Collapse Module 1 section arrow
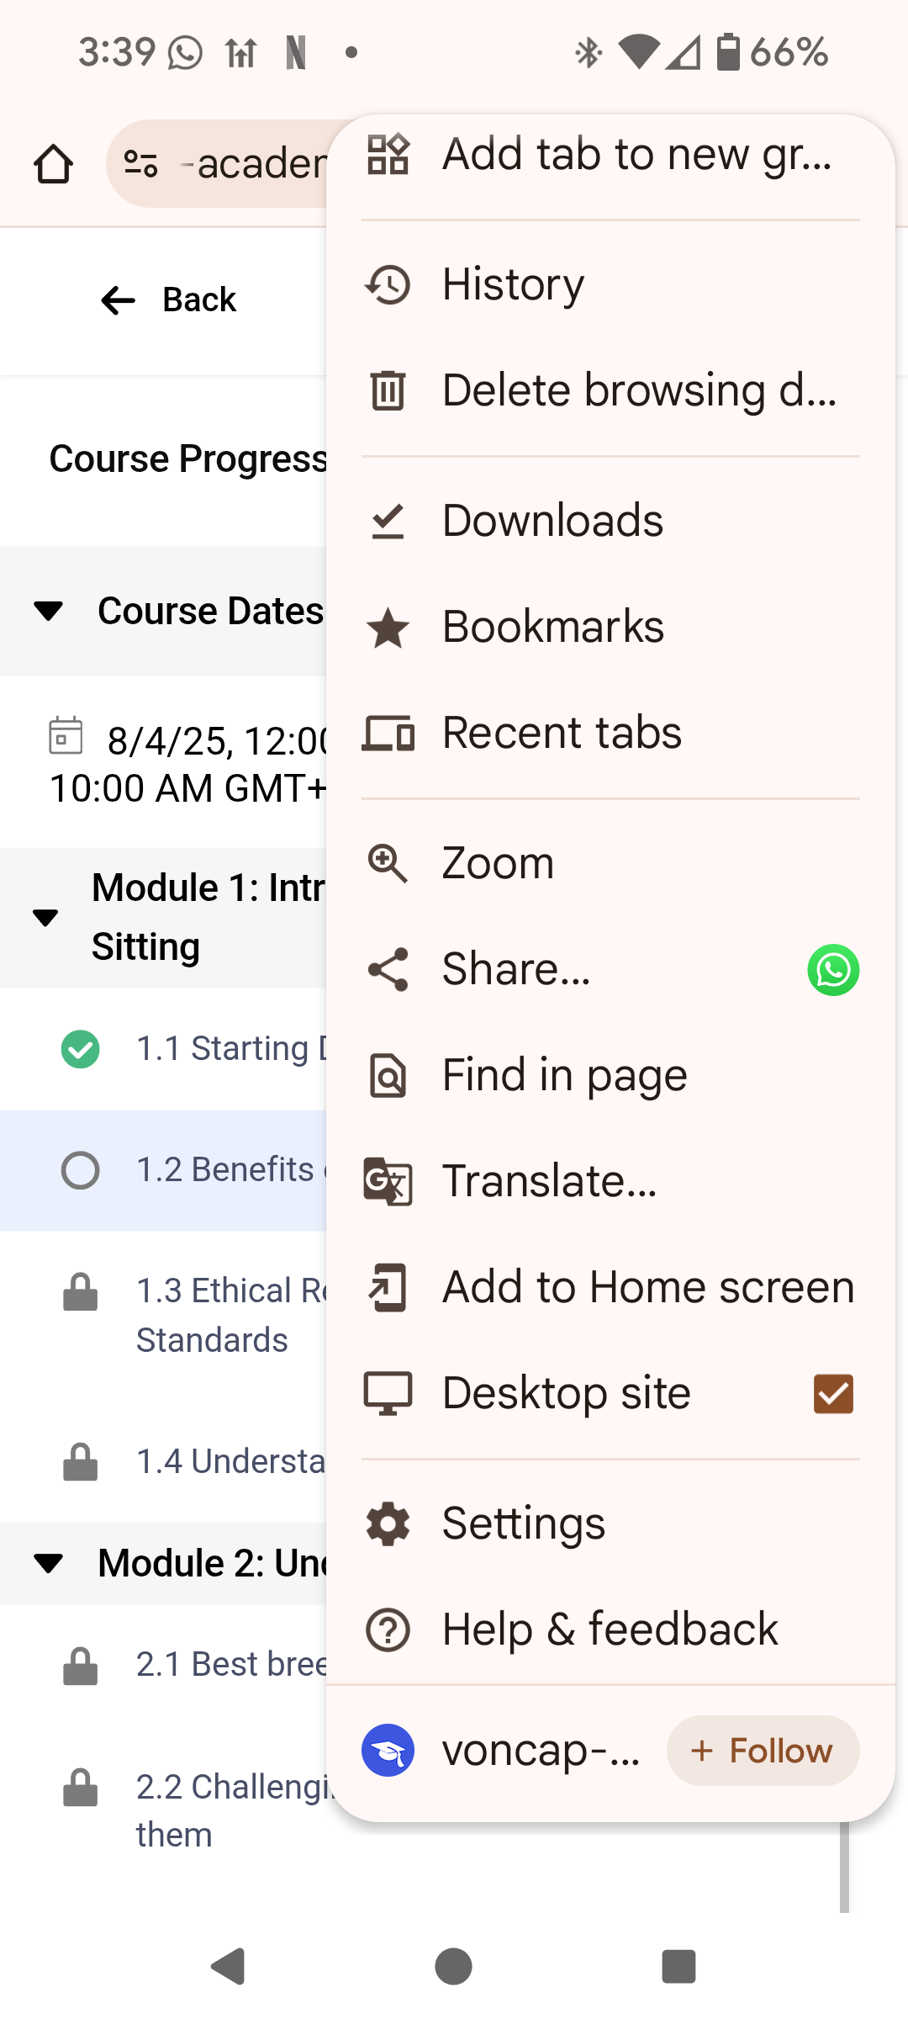 [45, 918]
